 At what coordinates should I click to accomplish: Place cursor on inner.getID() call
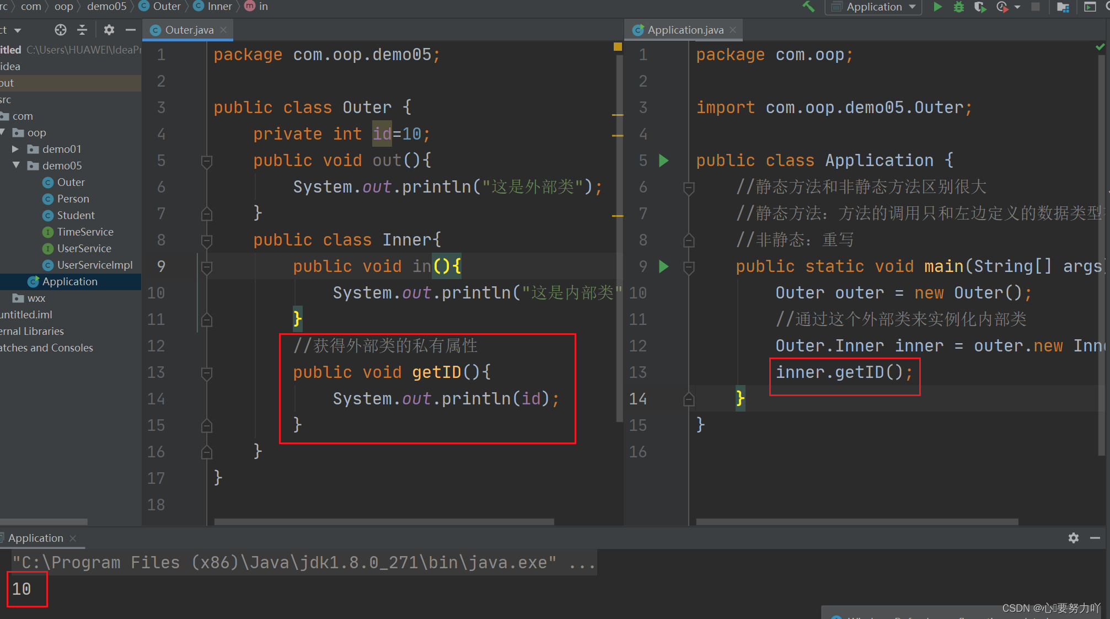844,372
